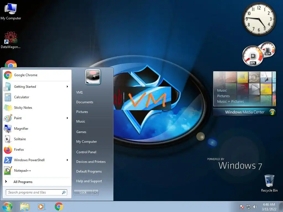Screen dimensions: 283x212
Task: Select the My Computer desktop icon
Action: (x=11, y=12)
